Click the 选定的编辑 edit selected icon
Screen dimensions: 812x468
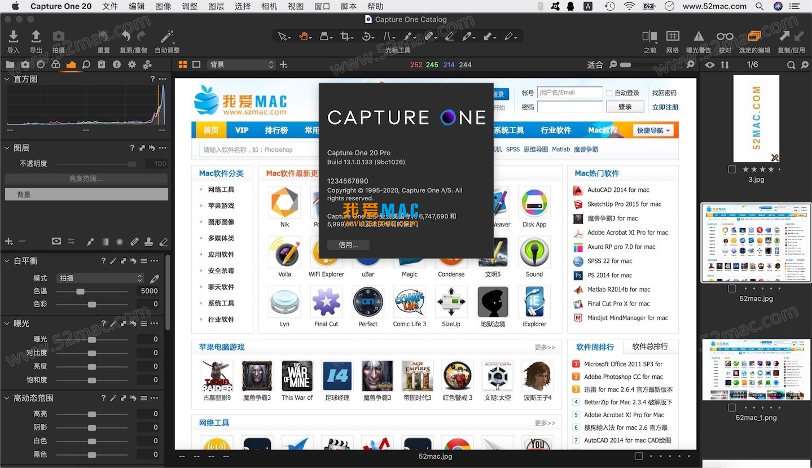[x=754, y=37]
